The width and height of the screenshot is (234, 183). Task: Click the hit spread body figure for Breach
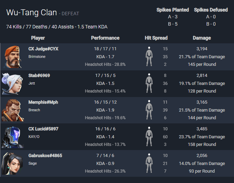[149, 110]
